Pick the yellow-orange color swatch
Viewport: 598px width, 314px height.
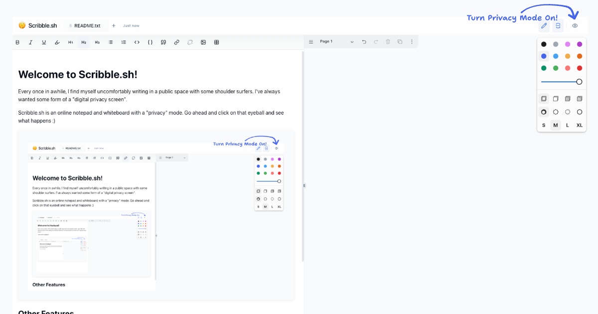[568, 56]
